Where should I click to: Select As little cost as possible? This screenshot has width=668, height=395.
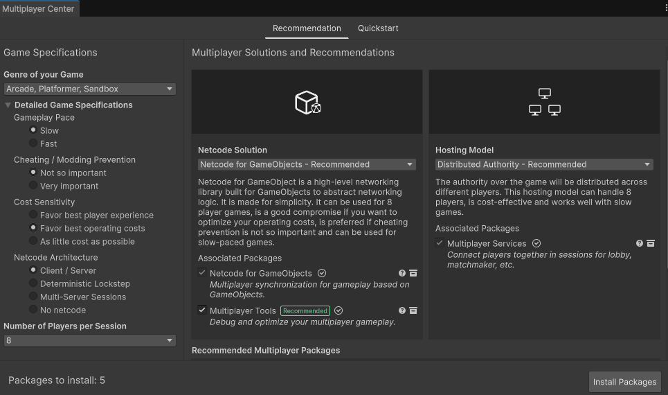coord(33,241)
